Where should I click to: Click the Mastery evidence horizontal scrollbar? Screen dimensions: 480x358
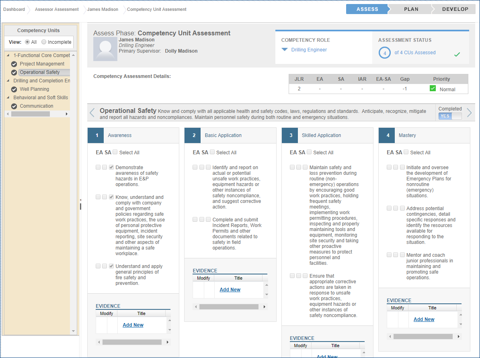tap(423, 336)
